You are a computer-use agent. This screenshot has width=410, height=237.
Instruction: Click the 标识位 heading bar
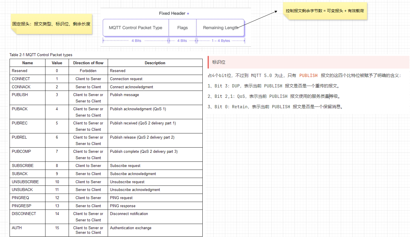[308, 62]
